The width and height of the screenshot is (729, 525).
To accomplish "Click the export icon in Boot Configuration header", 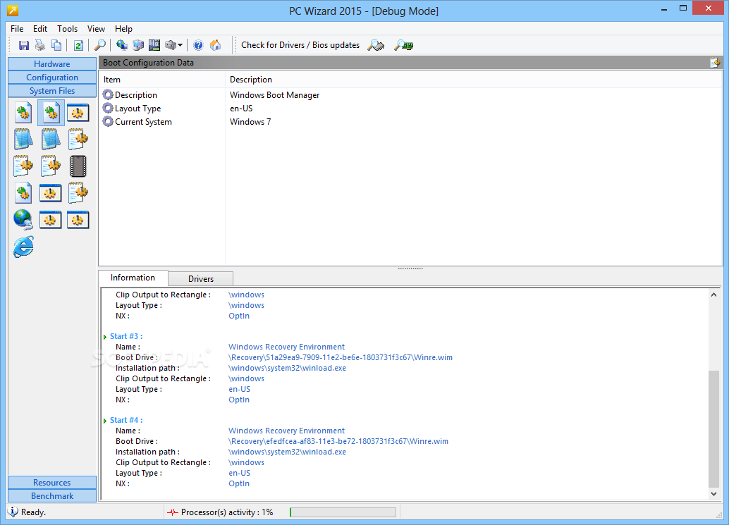I will [x=715, y=62].
